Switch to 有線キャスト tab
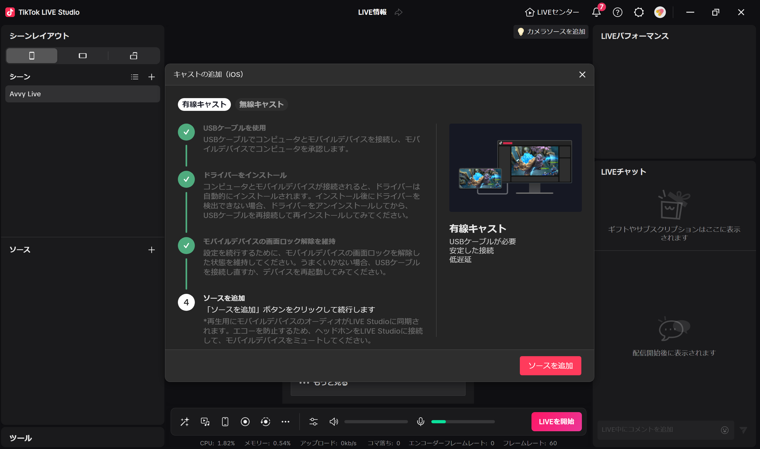Screen dimensions: 760x449 coord(204,104)
